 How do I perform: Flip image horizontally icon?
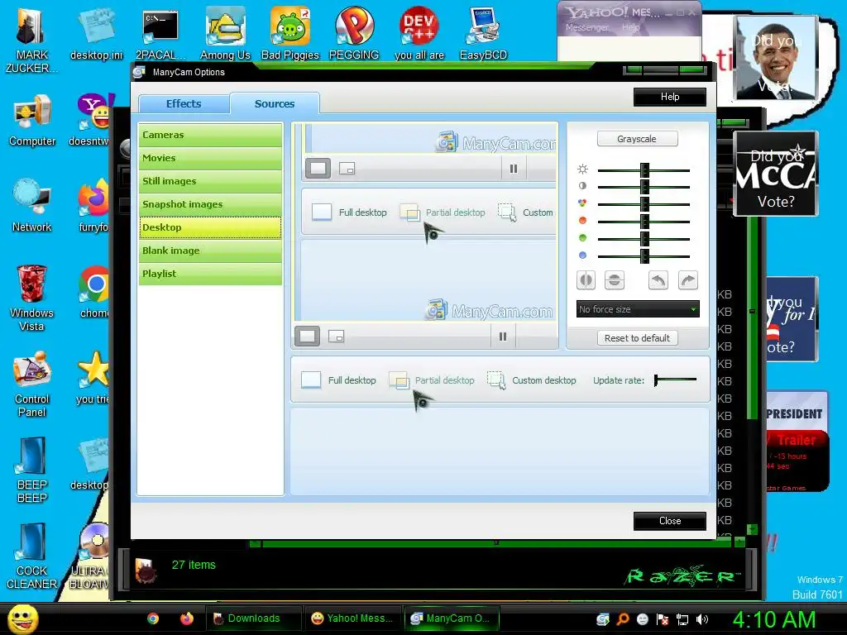tap(586, 280)
